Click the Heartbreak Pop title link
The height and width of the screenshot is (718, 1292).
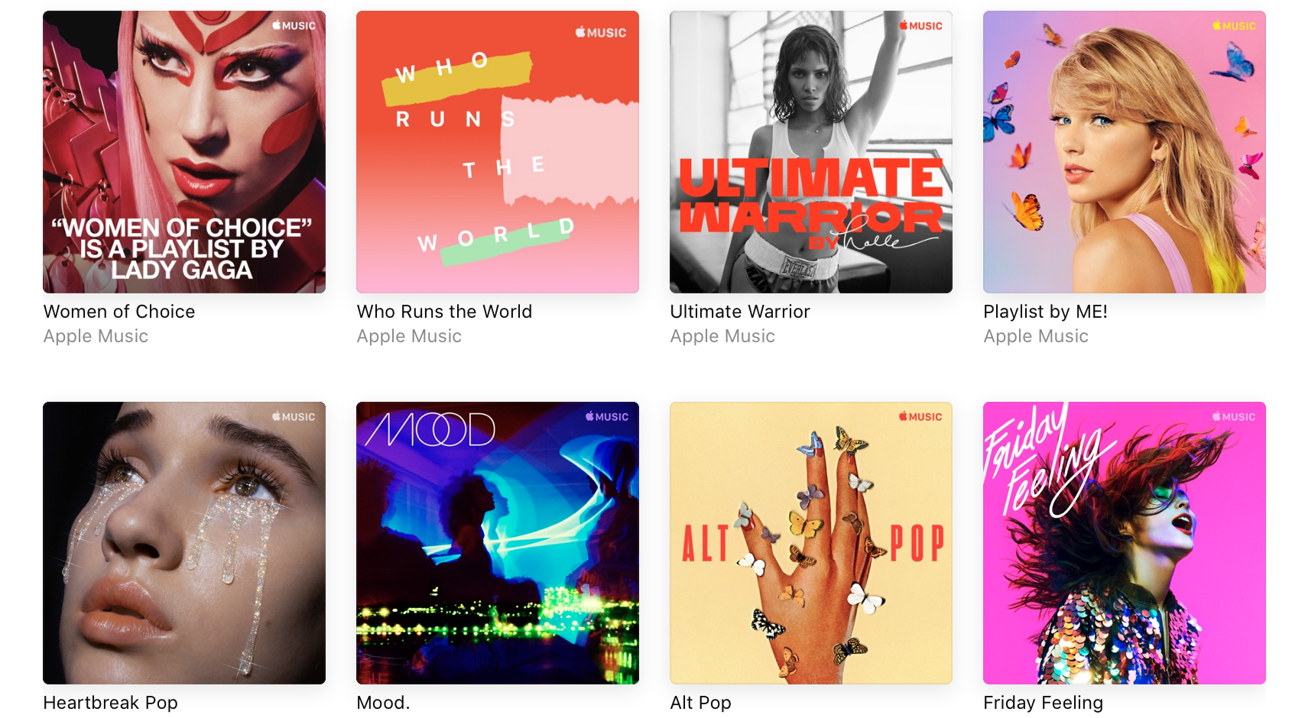111,703
